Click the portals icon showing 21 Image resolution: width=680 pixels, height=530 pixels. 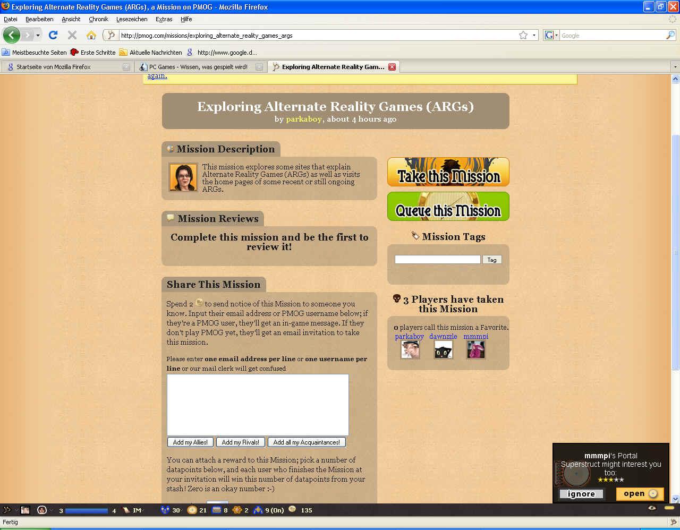tap(192, 510)
